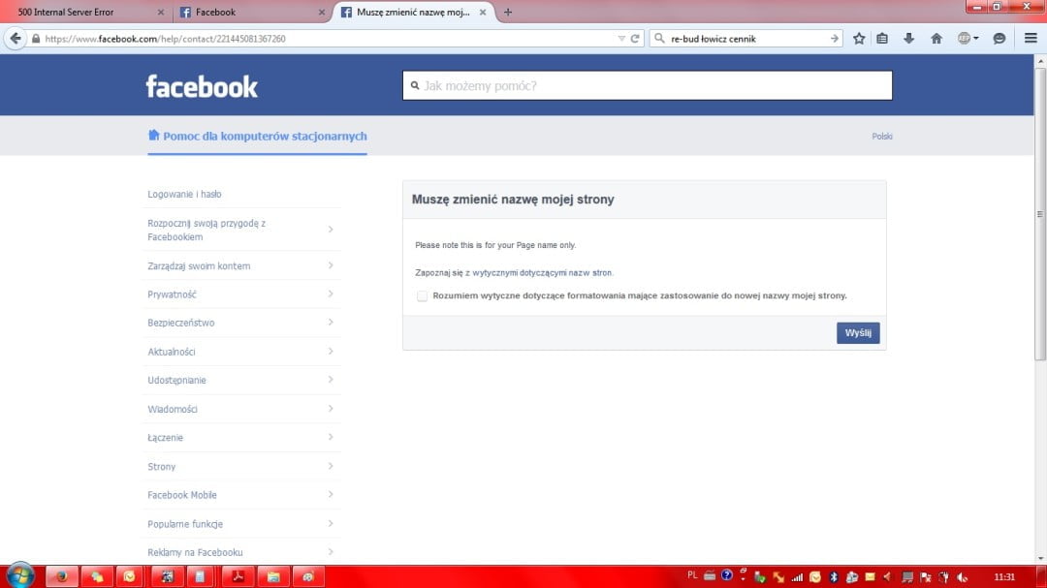
Task: Open the bookmarks list icon
Action: click(x=882, y=39)
